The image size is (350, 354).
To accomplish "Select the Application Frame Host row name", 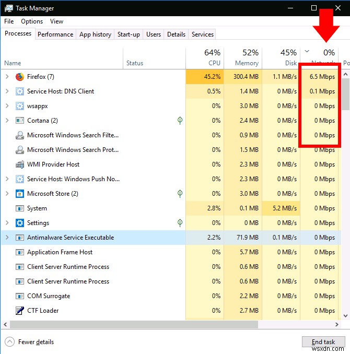I will (x=60, y=252).
